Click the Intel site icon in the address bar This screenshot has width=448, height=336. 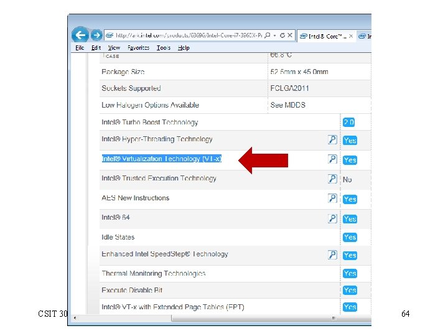[x=110, y=35]
